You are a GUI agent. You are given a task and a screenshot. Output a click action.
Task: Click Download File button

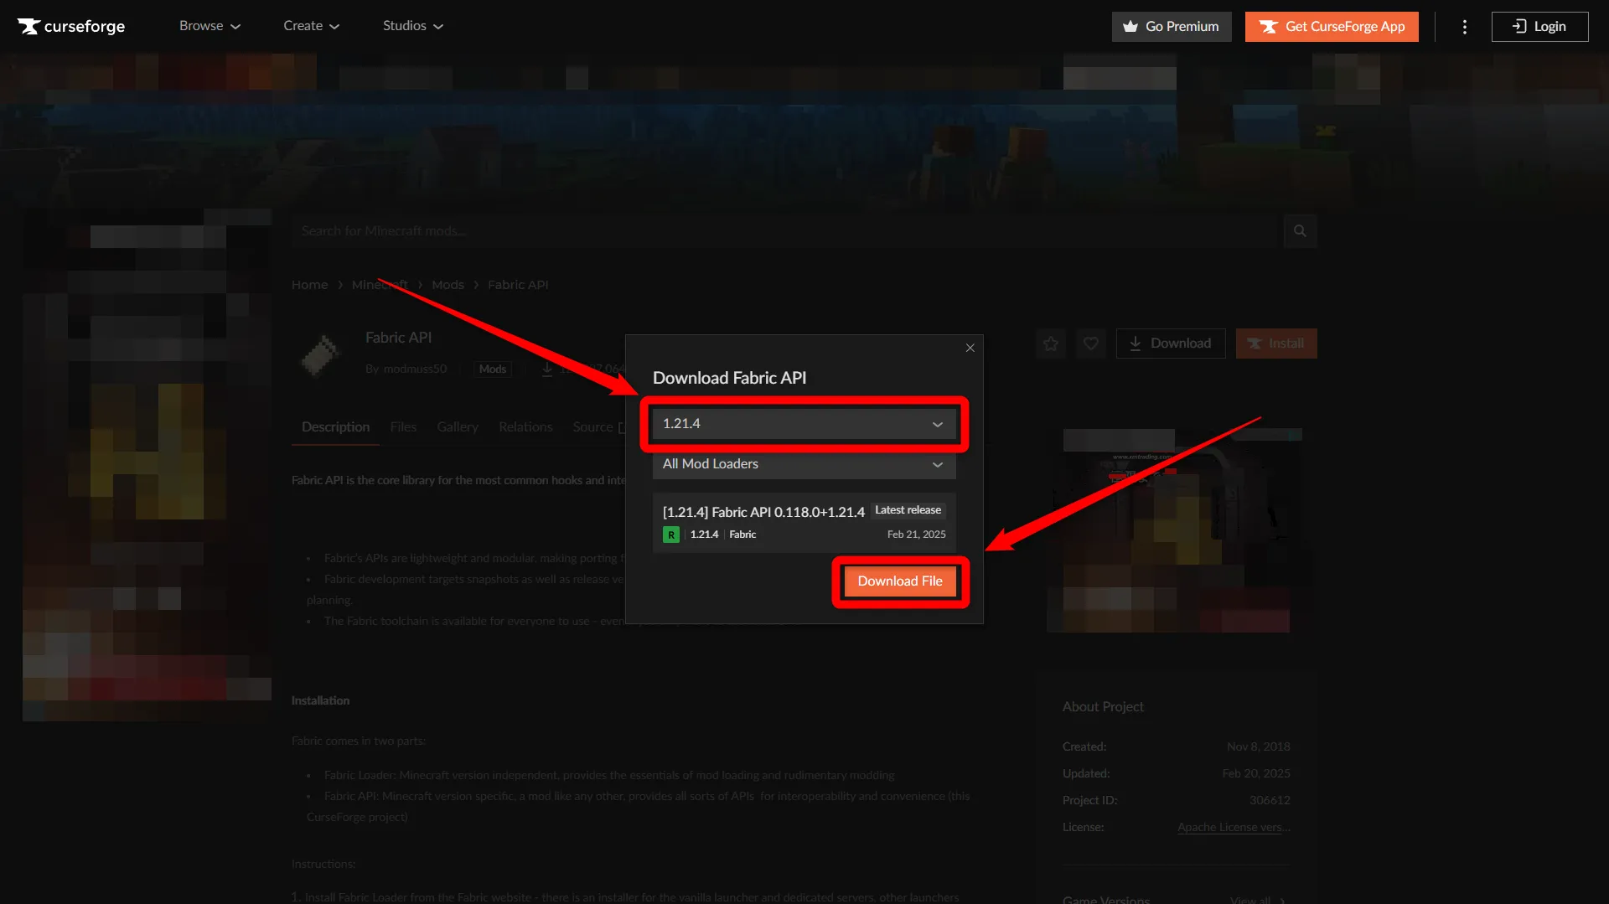point(900,581)
